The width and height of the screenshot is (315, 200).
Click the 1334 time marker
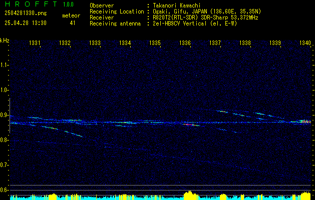[125, 42]
